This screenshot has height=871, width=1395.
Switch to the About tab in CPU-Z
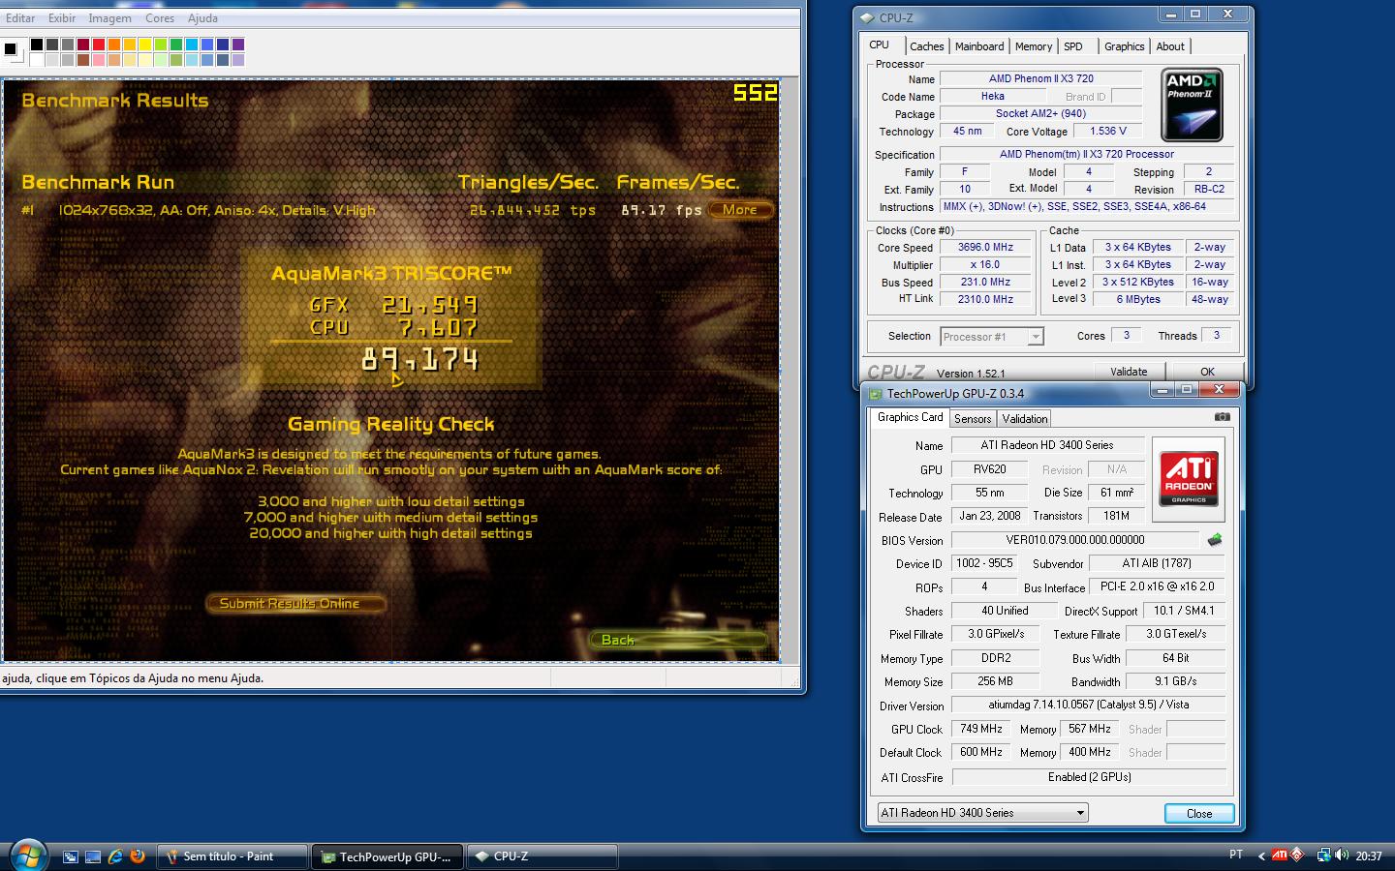point(1170,46)
